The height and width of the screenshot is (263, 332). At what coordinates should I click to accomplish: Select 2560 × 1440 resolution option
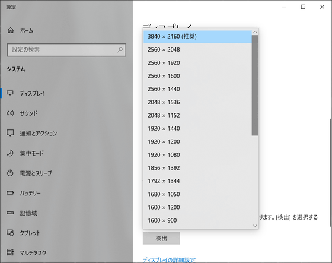click(197, 89)
